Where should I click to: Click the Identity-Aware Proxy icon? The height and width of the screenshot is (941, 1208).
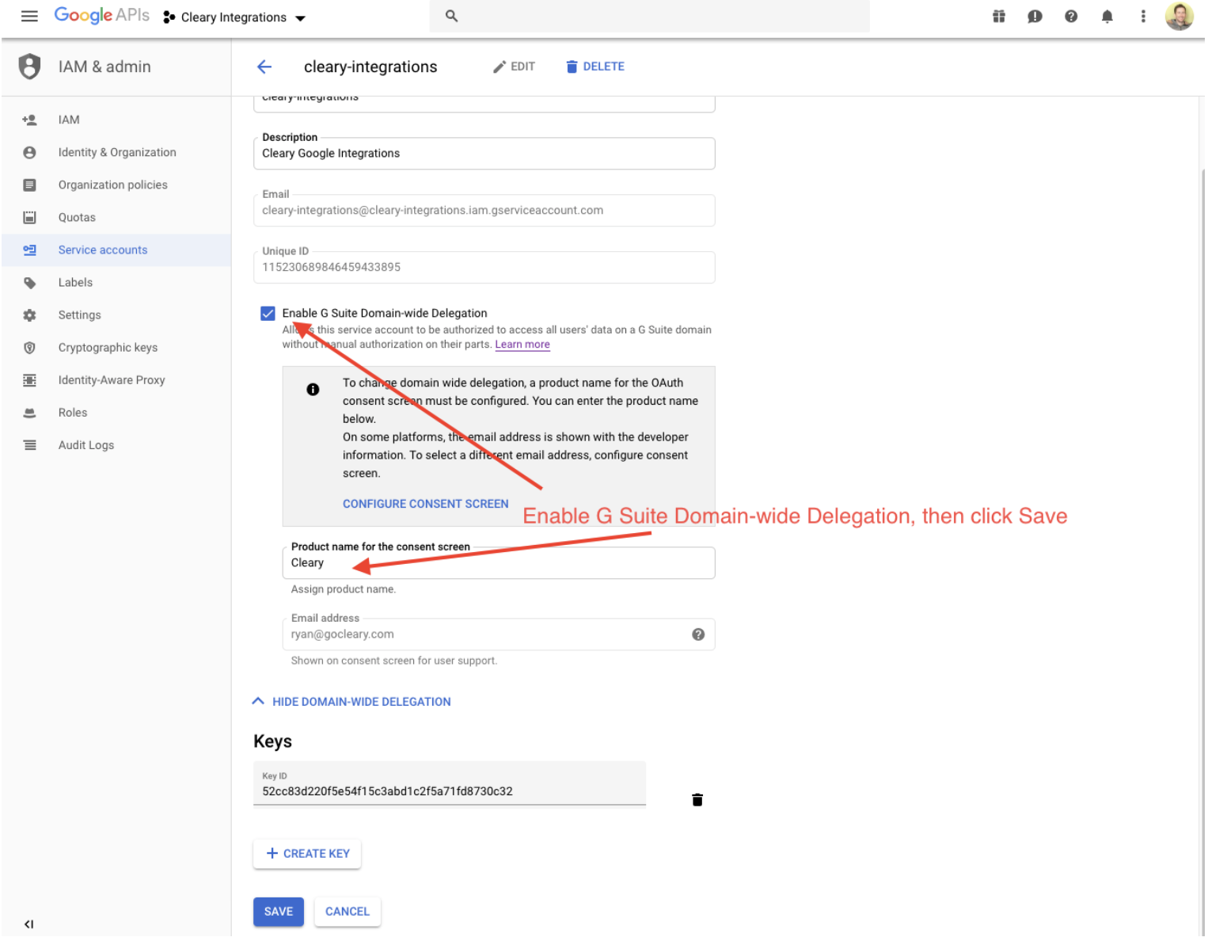point(29,379)
